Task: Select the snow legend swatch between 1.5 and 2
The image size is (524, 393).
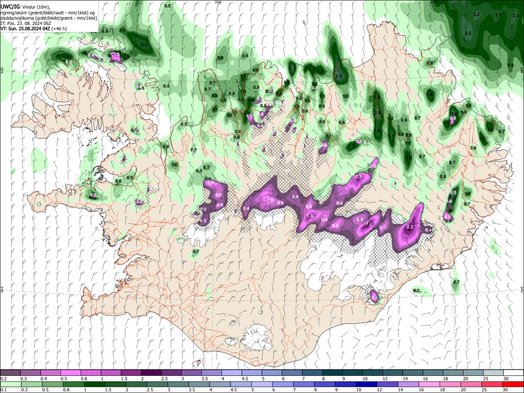Action: point(131,373)
